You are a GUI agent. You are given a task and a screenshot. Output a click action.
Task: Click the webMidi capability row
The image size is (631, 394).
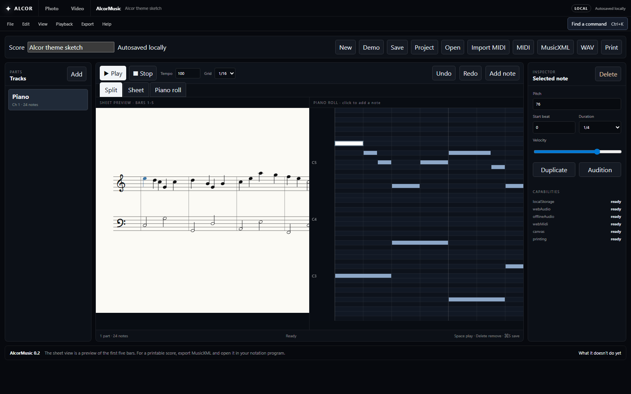coord(577,224)
